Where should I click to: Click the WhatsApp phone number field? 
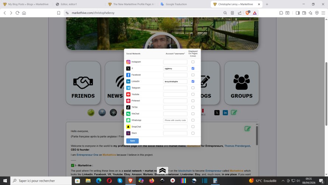[x=175, y=120]
